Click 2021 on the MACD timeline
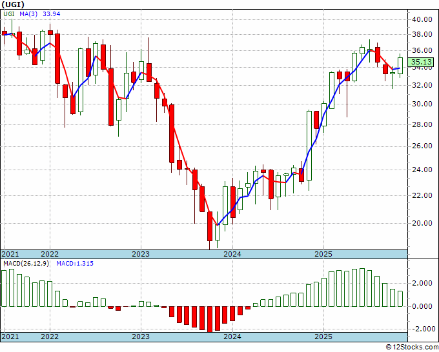The image size is (439, 352). pyautogui.click(x=10, y=337)
